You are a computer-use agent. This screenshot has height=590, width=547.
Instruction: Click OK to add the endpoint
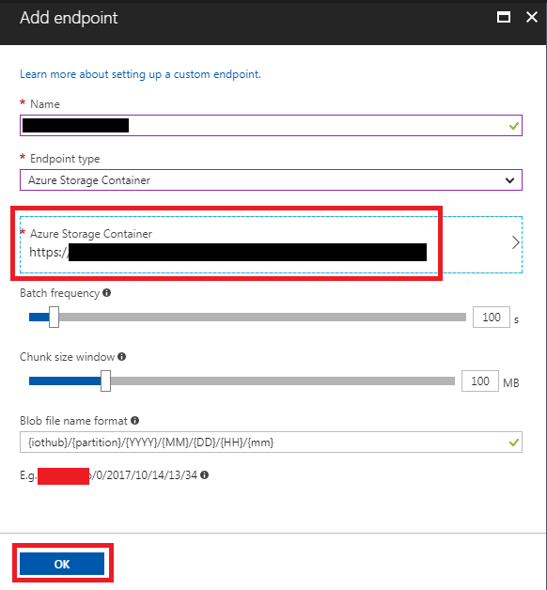coord(62,564)
